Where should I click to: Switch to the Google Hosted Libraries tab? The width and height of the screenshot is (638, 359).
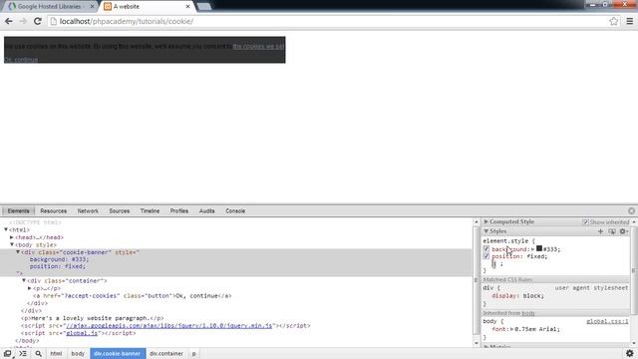[49, 7]
